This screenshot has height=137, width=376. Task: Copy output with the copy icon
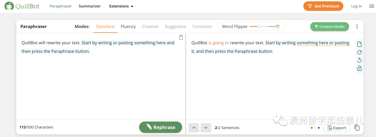coord(357,128)
